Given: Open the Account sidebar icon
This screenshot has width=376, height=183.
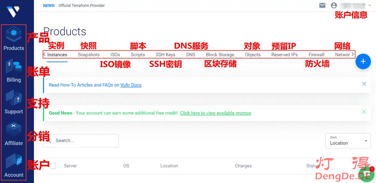Looking at the screenshot, I should pyautogui.click(x=14, y=166).
